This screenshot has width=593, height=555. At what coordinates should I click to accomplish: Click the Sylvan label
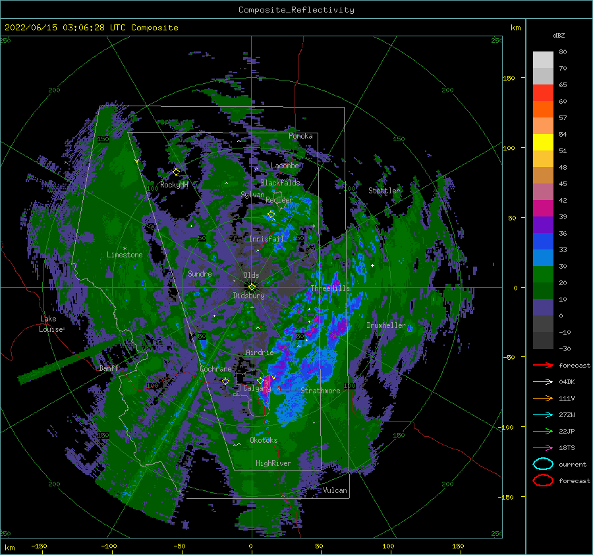click(252, 195)
